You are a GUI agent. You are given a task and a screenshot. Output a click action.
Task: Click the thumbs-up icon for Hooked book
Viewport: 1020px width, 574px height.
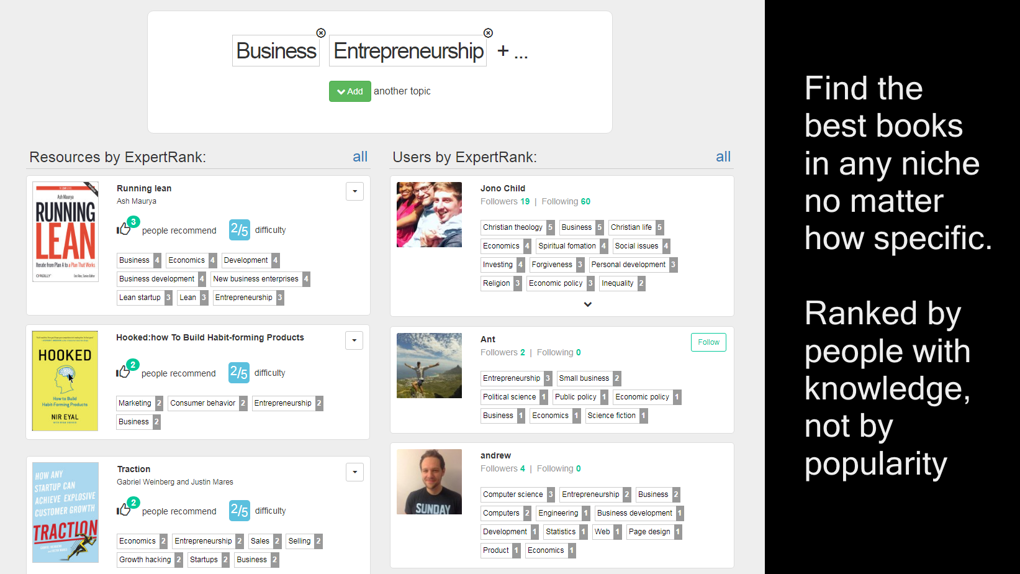[x=123, y=372]
